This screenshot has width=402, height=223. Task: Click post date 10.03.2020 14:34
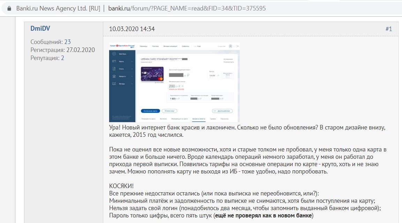(x=132, y=29)
